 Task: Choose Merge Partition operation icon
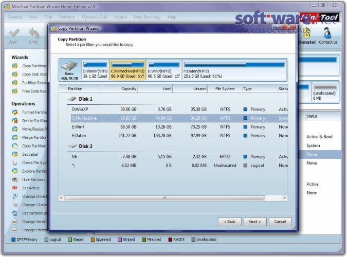coord(14,137)
